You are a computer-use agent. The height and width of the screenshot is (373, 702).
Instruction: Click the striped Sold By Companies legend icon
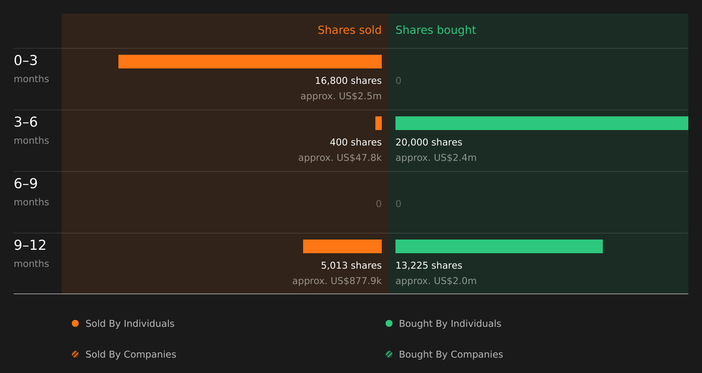pos(75,354)
